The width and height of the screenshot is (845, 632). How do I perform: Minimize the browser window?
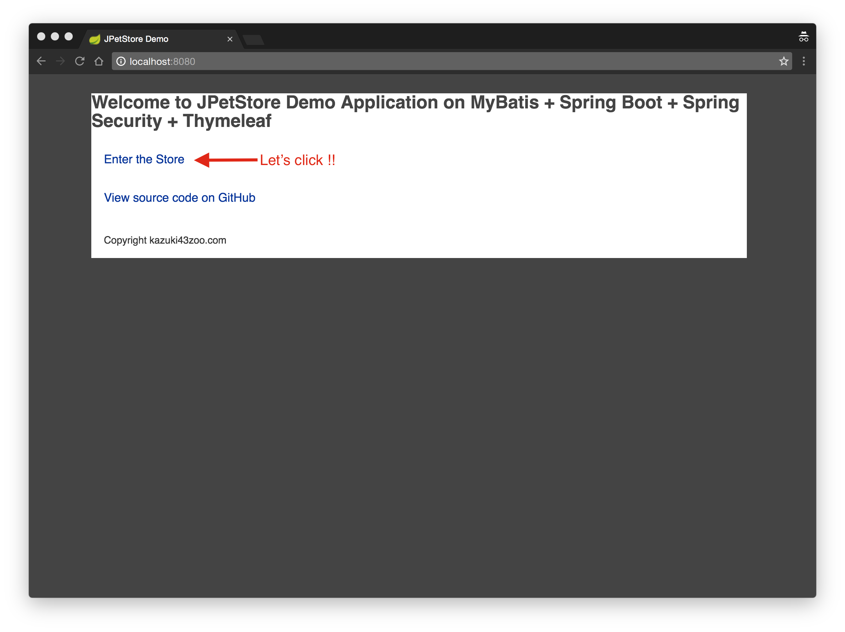(x=55, y=36)
